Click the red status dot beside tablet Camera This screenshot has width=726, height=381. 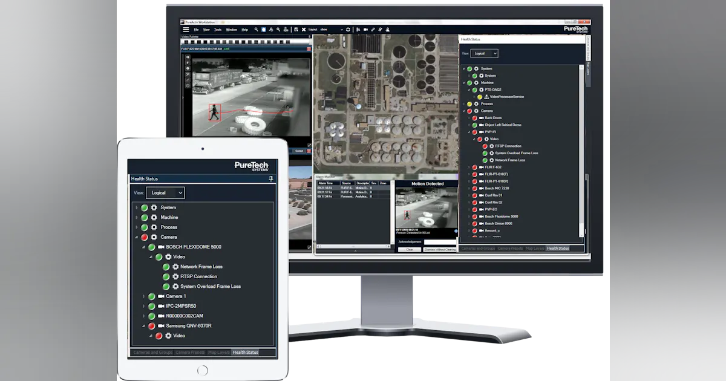[145, 237]
